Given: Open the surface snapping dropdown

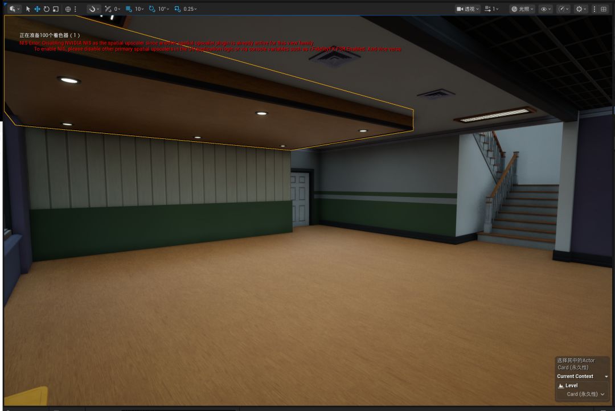Looking at the screenshot, I should (x=94, y=9).
